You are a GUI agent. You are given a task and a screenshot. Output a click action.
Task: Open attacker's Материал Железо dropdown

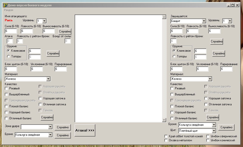48,79
